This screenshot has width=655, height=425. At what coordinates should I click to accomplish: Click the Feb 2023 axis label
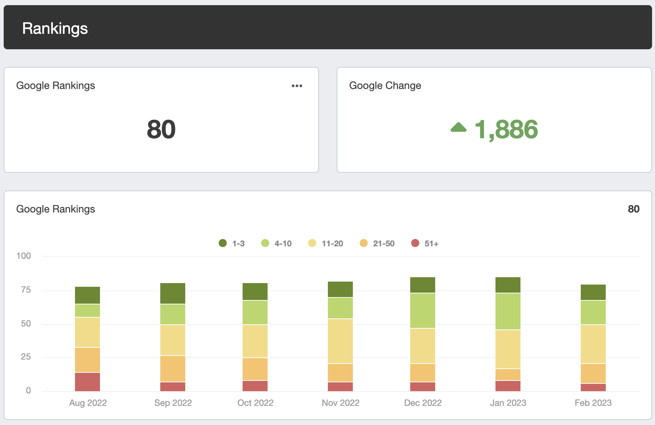593,403
